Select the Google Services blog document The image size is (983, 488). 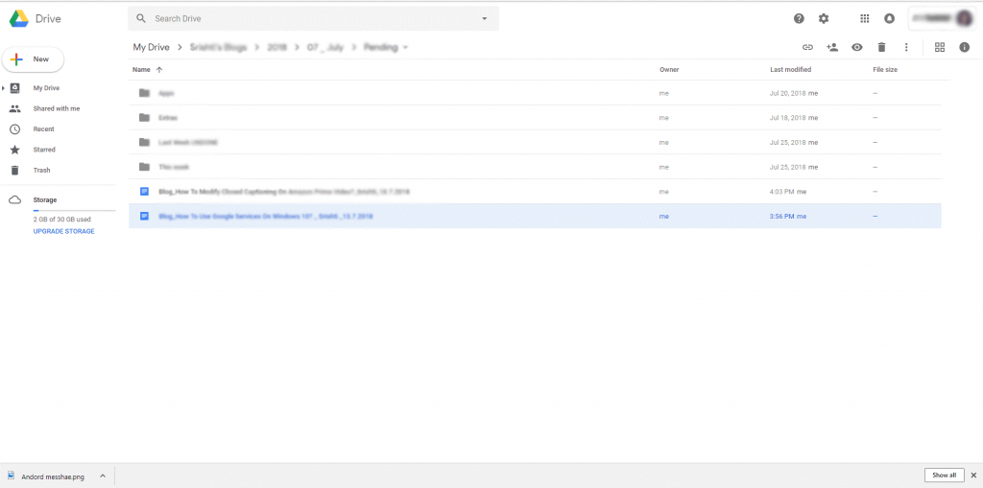point(535,216)
